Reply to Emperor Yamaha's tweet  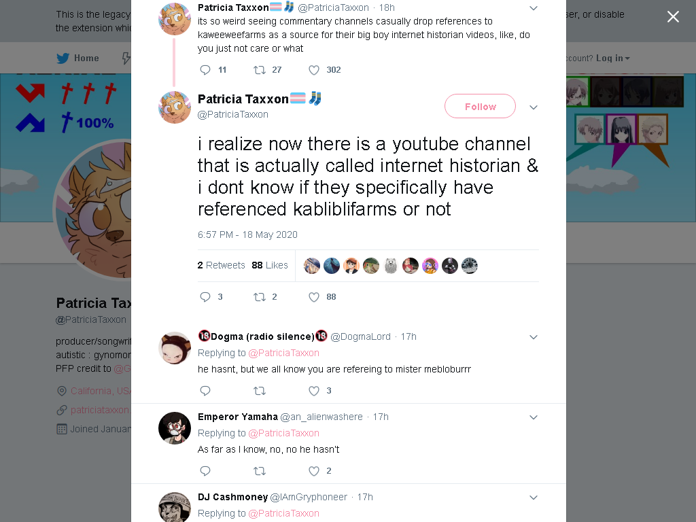coord(205,471)
